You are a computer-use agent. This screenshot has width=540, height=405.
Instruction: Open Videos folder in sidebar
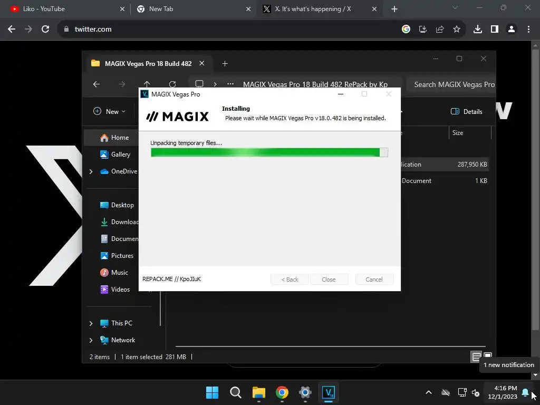115,290
